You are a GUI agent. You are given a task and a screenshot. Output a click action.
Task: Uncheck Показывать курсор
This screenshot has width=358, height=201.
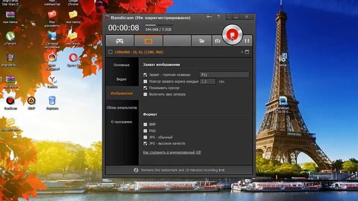(145, 88)
